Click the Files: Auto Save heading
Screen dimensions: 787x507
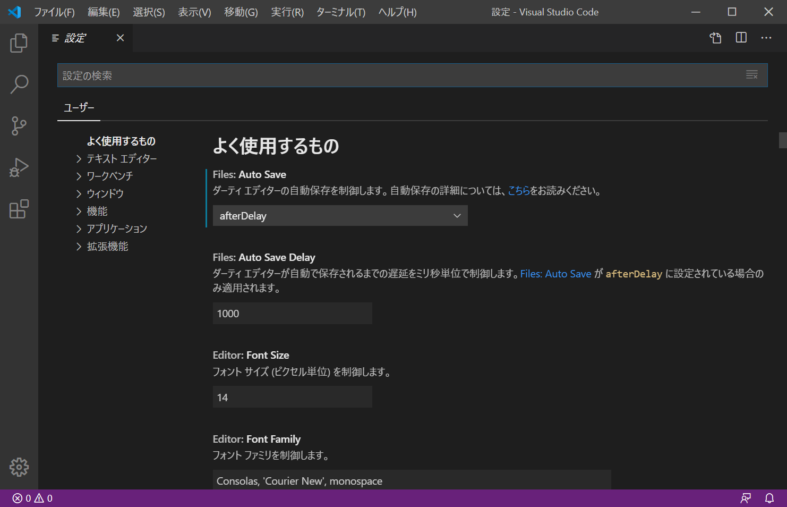pyautogui.click(x=250, y=174)
